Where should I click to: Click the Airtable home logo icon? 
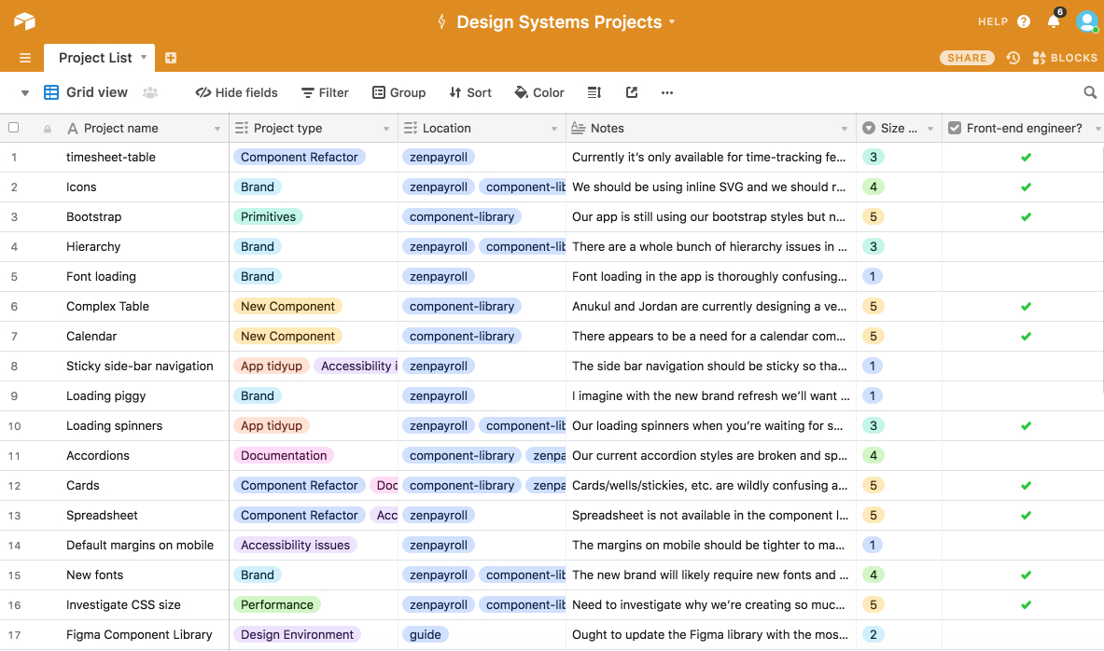(24, 21)
